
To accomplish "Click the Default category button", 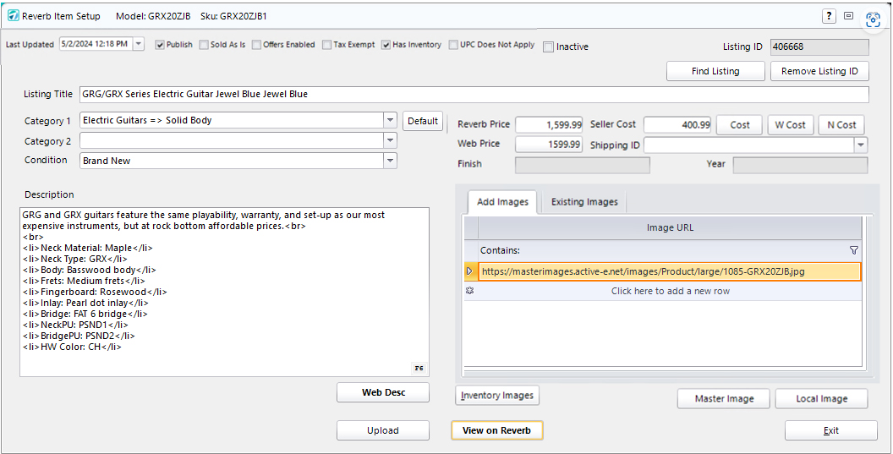I will click(x=423, y=121).
